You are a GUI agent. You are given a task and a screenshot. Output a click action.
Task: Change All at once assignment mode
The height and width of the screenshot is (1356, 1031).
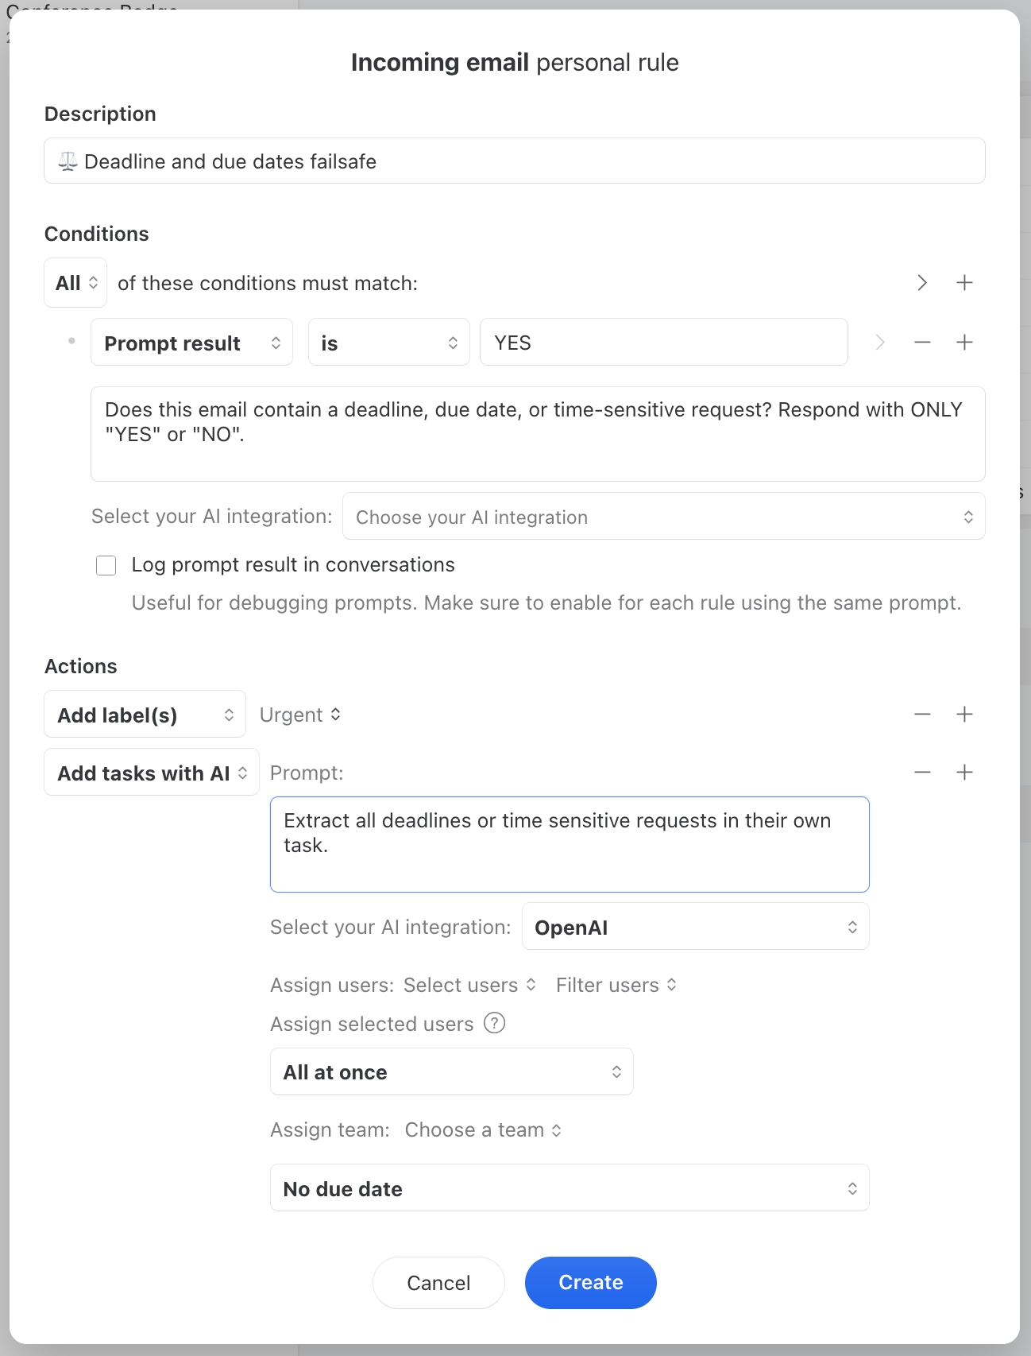(451, 1071)
